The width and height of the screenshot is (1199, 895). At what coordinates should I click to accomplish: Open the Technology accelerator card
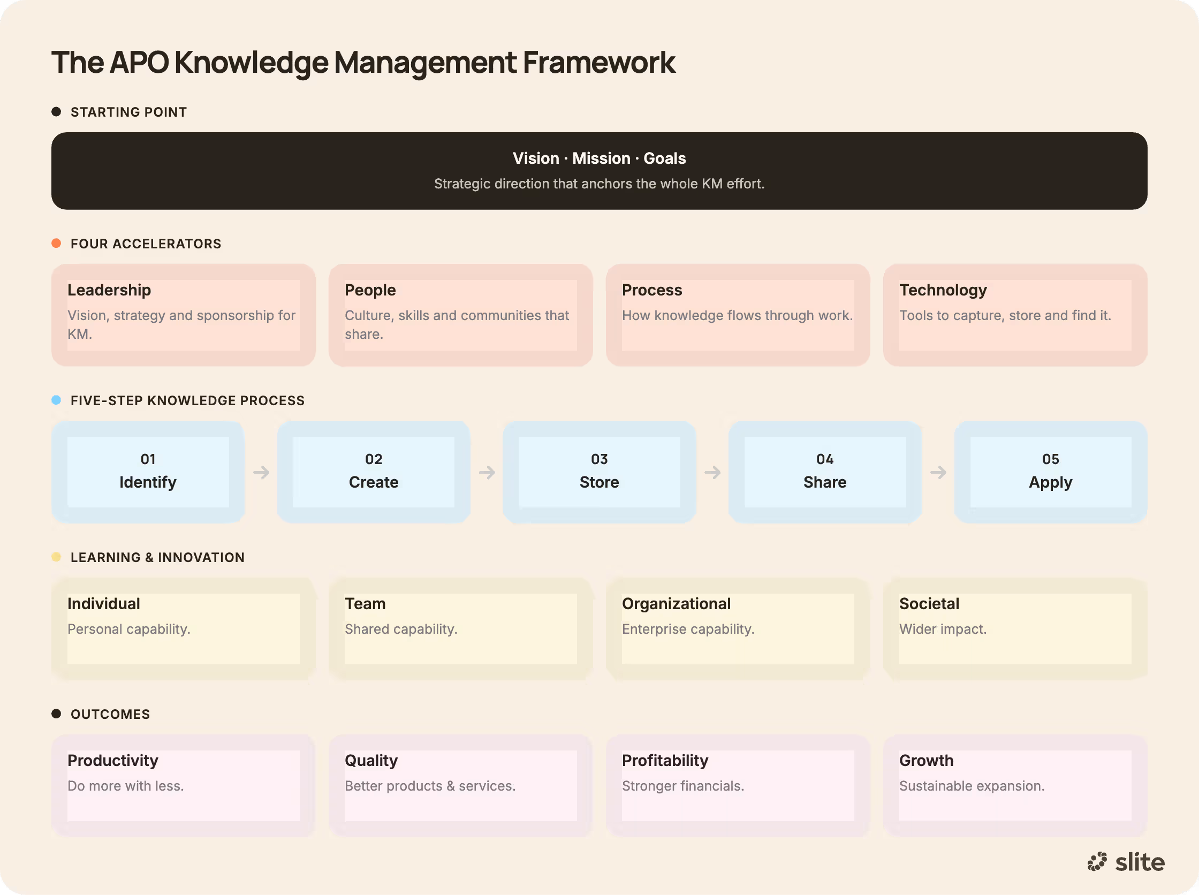tap(1015, 315)
